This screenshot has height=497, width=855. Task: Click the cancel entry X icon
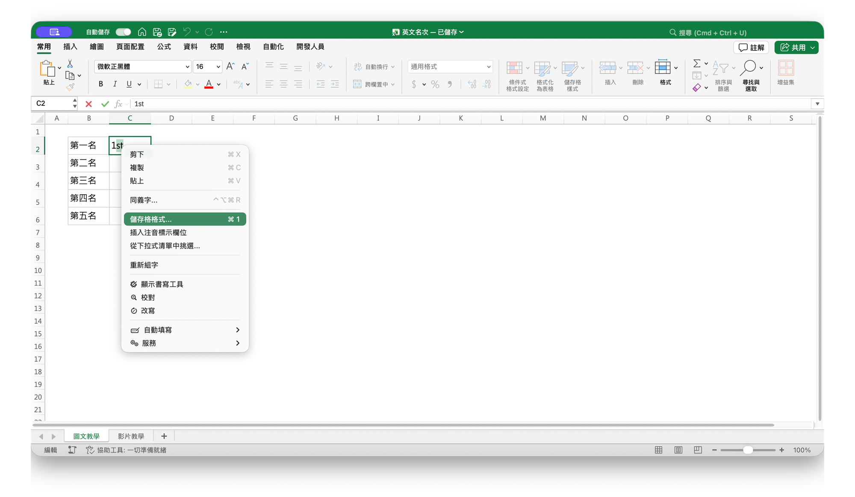click(88, 104)
